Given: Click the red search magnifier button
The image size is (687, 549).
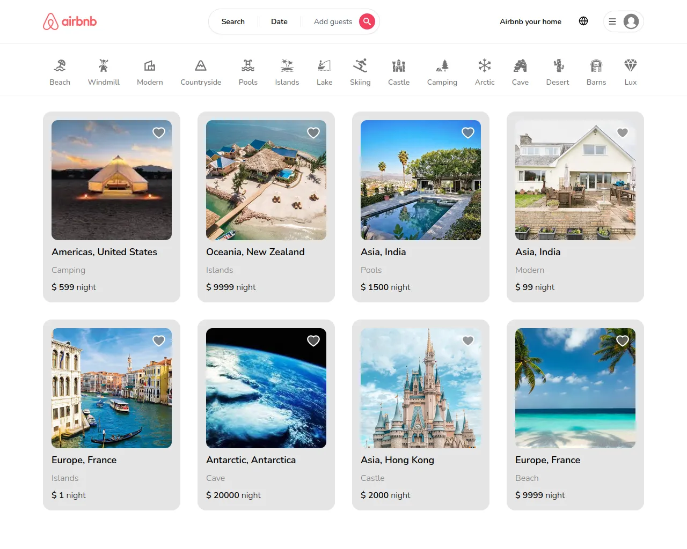Looking at the screenshot, I should click(x=367, y=21).
